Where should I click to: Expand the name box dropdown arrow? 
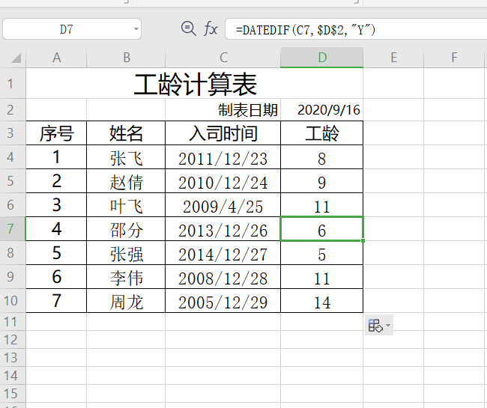[x=136, y=29]
